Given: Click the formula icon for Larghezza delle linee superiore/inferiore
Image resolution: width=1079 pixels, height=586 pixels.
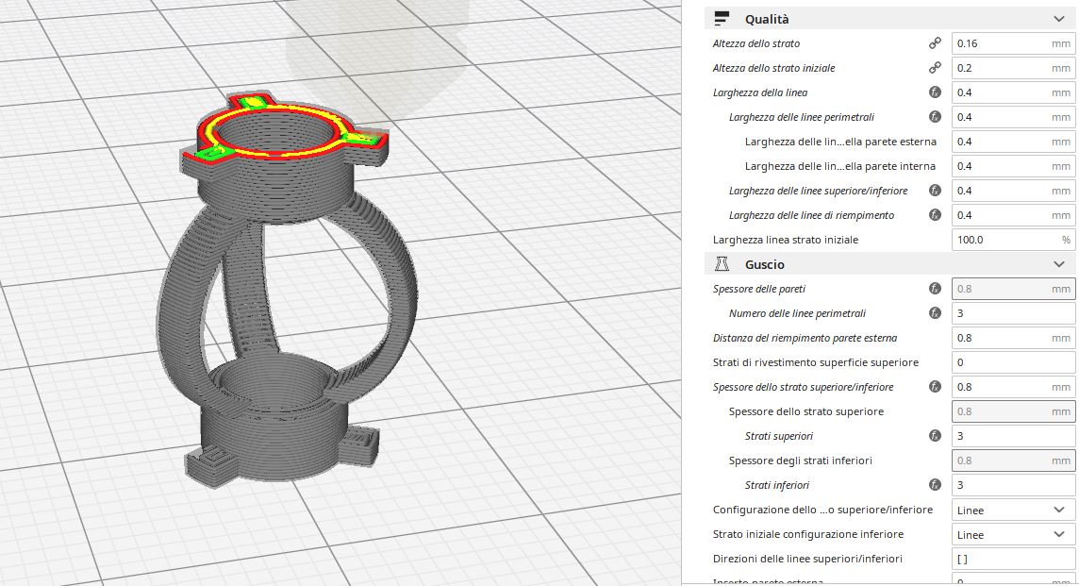Looking at the screenshot, I should tap(935, 191).
